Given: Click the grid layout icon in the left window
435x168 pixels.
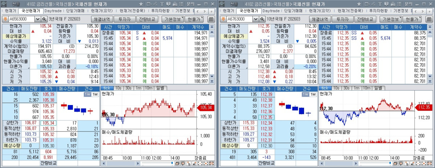Looking at the screenshot, I should 211,19.
